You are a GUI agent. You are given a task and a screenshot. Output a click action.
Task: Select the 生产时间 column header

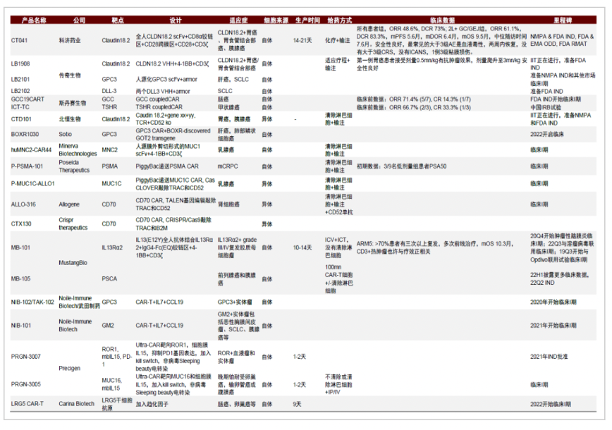(x=307, y=20)
